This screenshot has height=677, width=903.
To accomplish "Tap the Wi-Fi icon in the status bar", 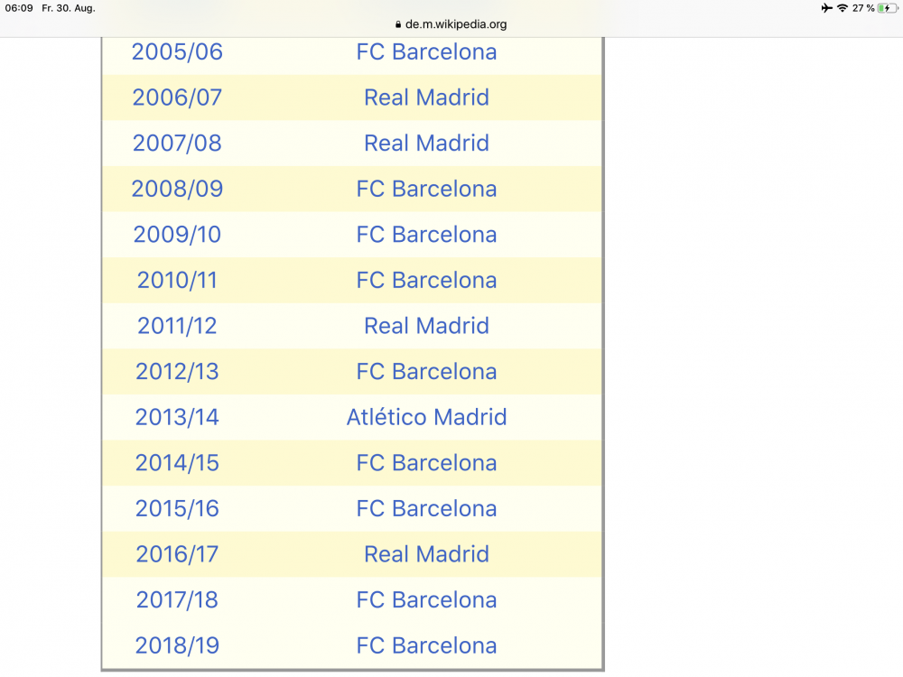I will point(842,8).
